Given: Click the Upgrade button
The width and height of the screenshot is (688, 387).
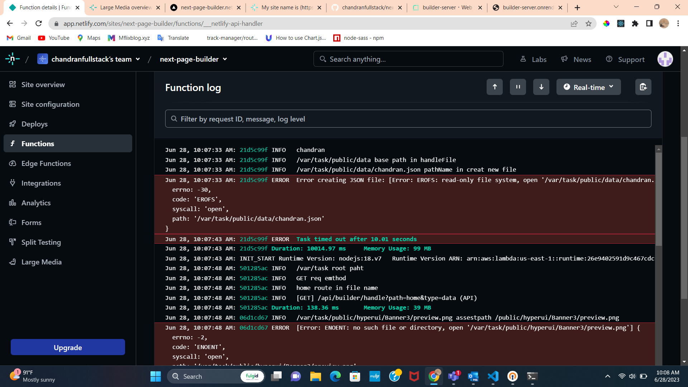Looking at the screenshot, I should (x=68, y=347).
